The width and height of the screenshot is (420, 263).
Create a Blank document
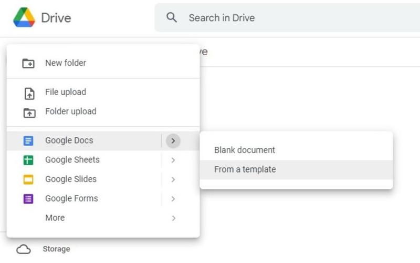(296, 150)
